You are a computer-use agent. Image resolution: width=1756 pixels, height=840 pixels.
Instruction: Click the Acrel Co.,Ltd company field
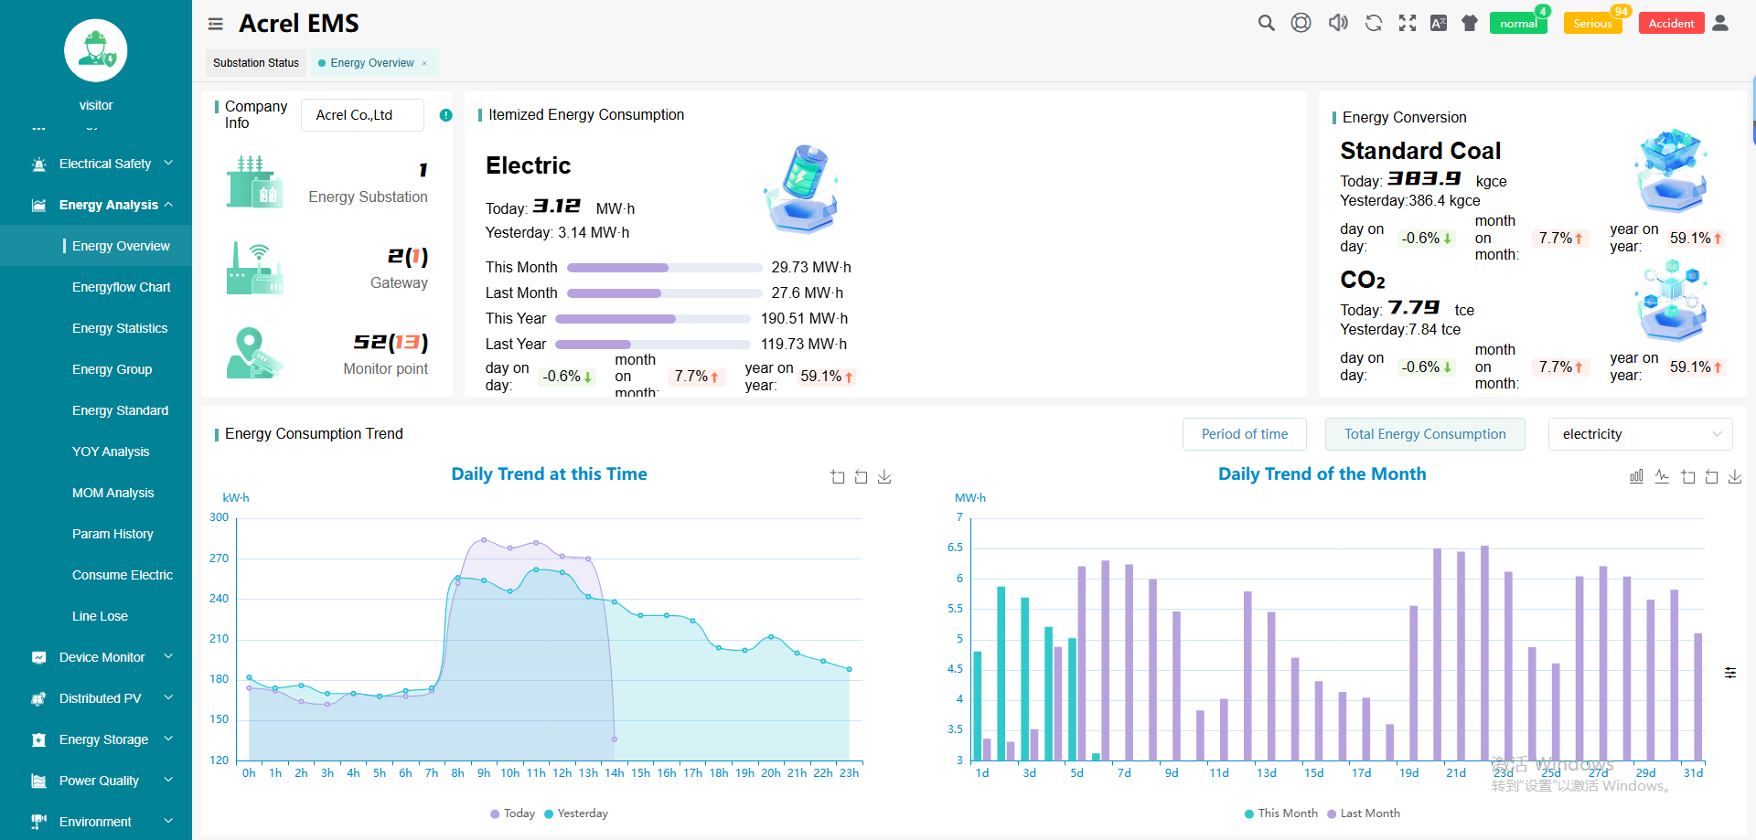click(362, 115)
